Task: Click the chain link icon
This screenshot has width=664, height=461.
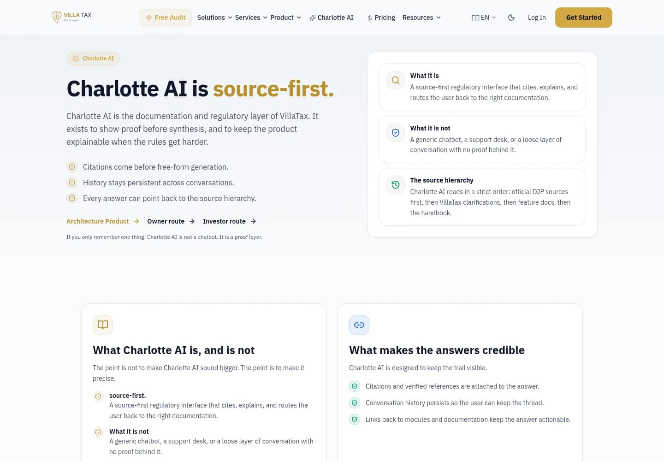Action: pyautogui.click(x=359, y=325)
